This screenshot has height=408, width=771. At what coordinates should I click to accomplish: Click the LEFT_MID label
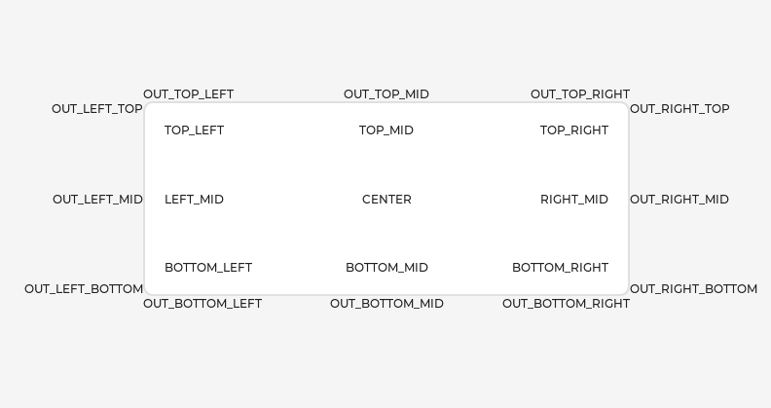coord(194,200)
